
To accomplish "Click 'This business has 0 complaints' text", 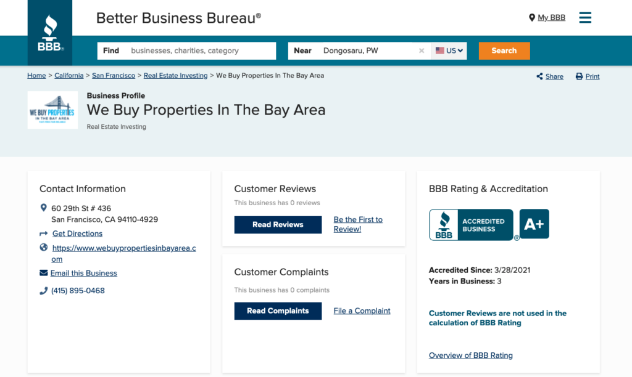I will click(281, 290).
